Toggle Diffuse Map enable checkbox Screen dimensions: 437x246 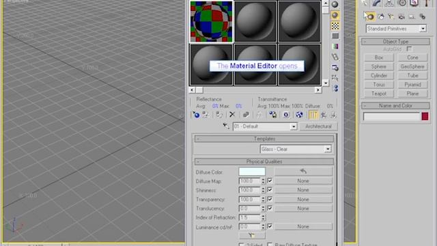tap(270, 180)
